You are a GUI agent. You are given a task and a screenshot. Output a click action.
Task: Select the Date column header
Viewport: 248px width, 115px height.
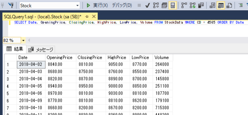[31, 57]
